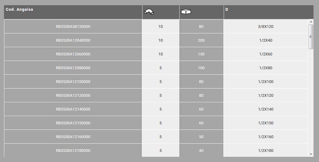Select last row RB3530A12180000
Viewport: 319px width, 162px height.
(x=73, y=151)
